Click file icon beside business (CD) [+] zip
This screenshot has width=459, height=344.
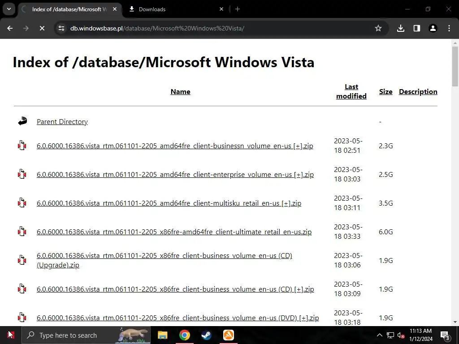pos(22,288)
